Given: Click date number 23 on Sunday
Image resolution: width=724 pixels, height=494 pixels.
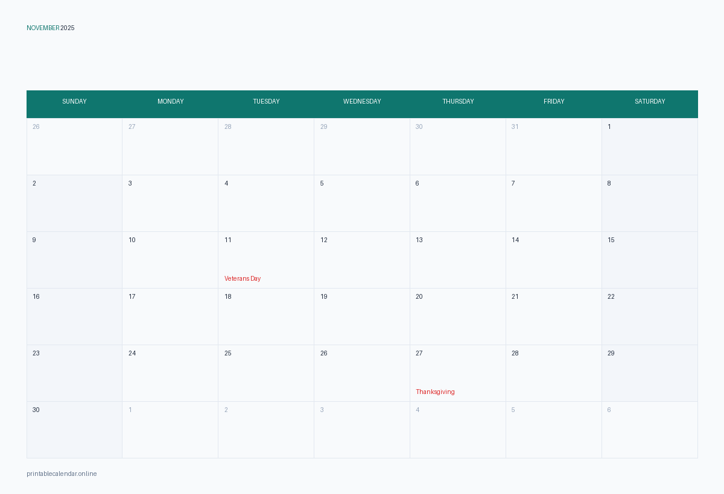Looking at the screenshot, I should [36, 354].
